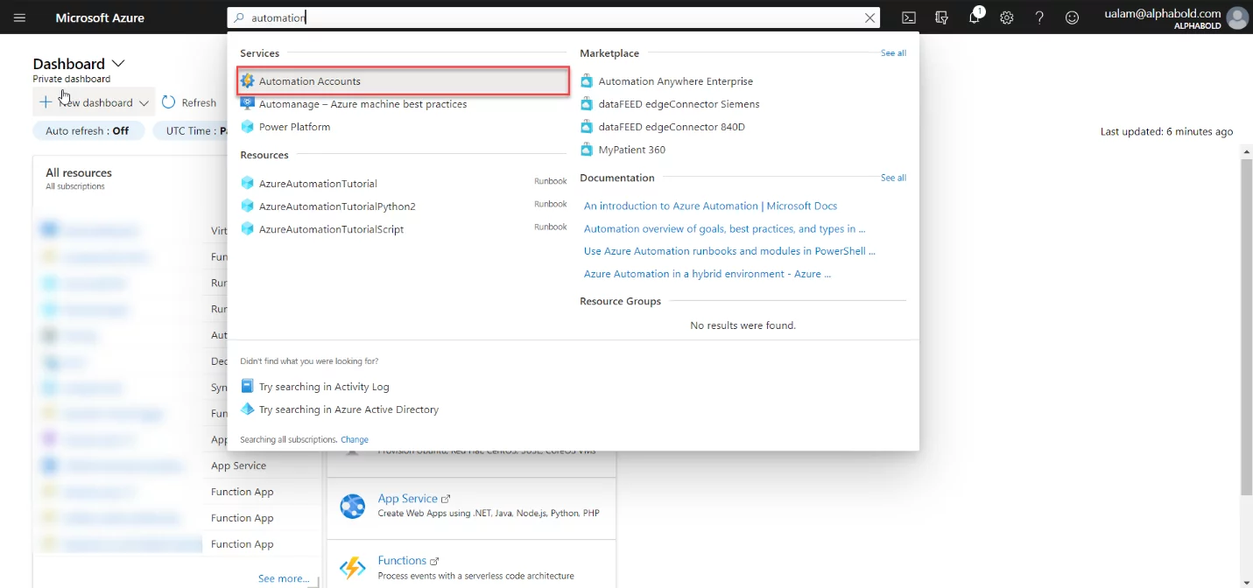Screen dimensions: 1253x588
Task: Click the Automation Anywhere Enterprise marketplace icon
Action: click(587, 81)
